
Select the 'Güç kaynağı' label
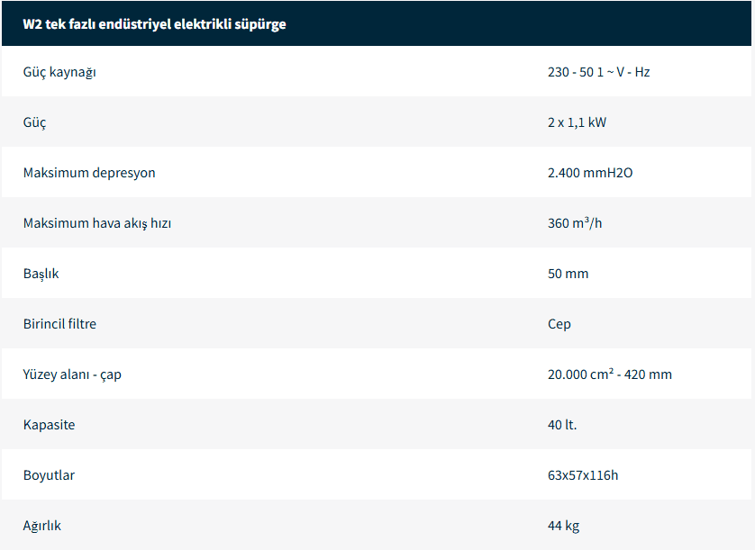[59, 72]
